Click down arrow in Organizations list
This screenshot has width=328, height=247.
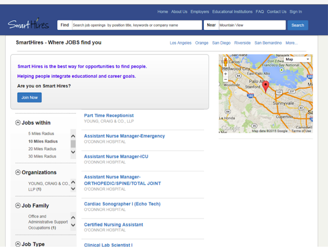(x=73, y=189)
